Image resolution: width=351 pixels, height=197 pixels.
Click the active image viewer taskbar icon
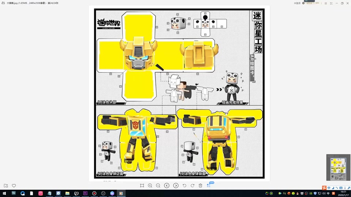pos(121,194)
